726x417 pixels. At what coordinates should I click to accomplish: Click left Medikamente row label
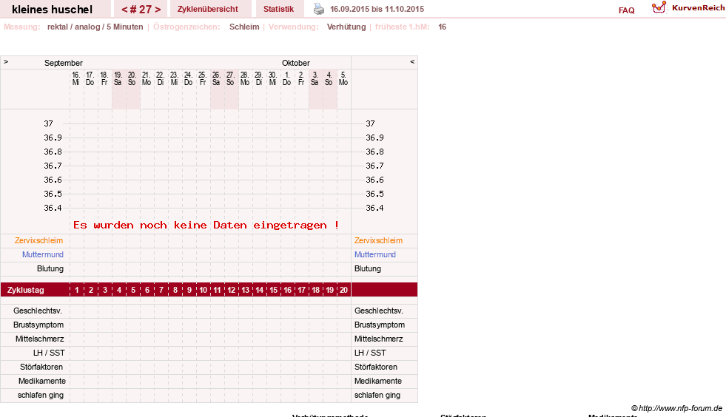(42, 381)
